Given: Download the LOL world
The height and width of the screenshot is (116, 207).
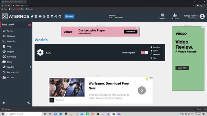Looking at the screenshot, I should tap(155, 47).
